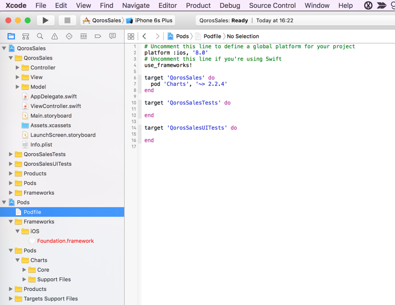Collapse the Pods project root
This screenshot has height=305, width=395.
click(x=4, y=202)
